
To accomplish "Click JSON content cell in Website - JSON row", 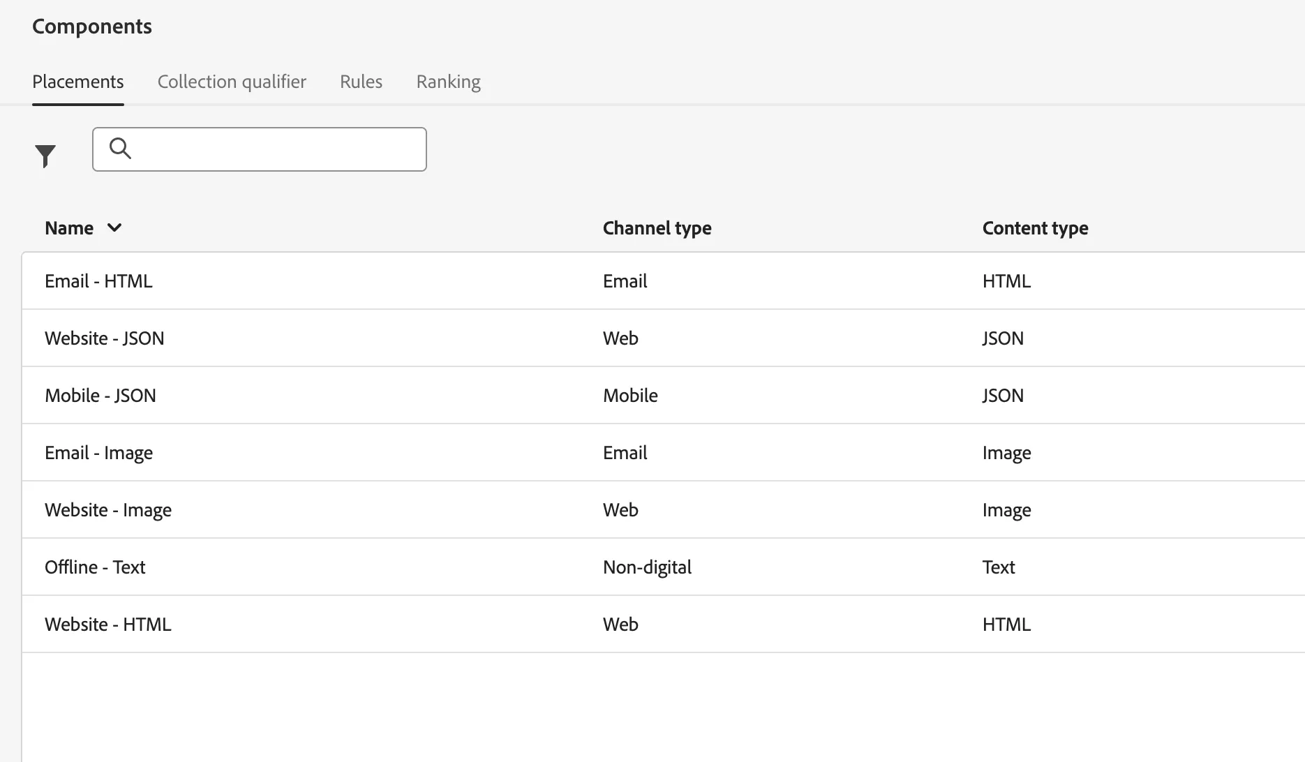I will tap(1003, 338).
